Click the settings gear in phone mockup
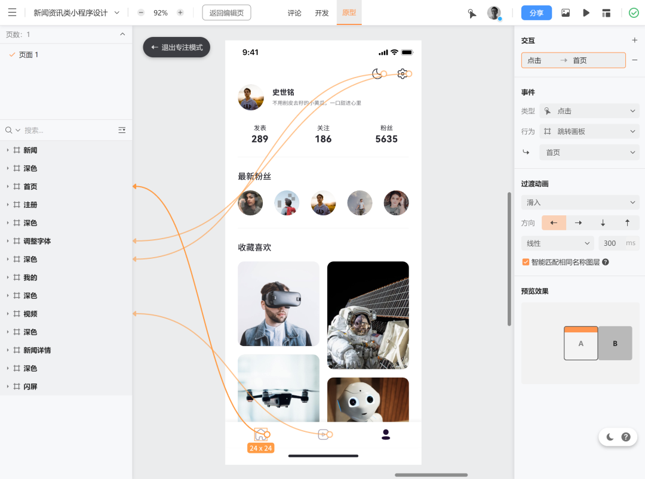 click(403, 73)
